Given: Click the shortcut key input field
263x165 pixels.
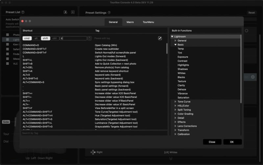Looking at the screenshot, I should point(73,38).
